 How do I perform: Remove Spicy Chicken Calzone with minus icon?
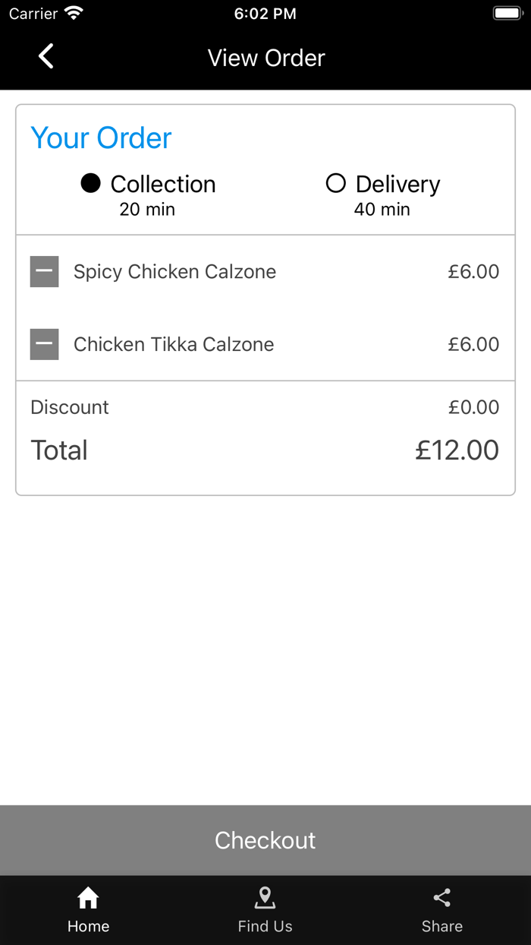pyautogui.click(x=45, y=272)
